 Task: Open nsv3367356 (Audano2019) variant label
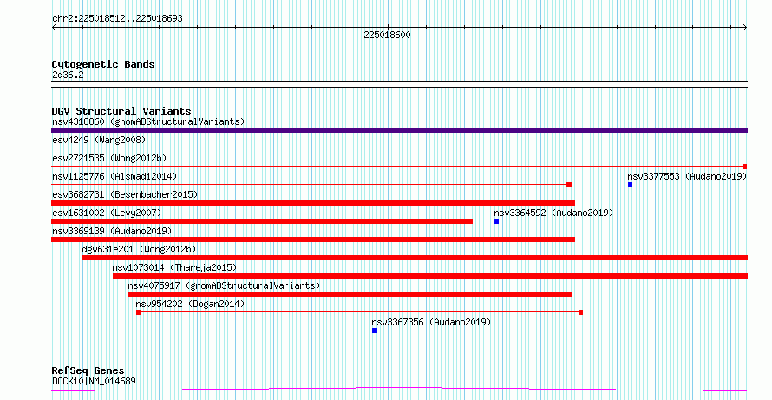coord(431,322)
